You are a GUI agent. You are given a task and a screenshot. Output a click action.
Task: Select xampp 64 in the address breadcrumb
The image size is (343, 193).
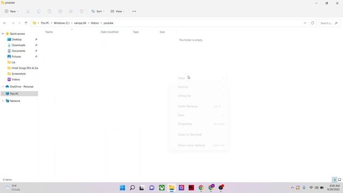[80, 23]
